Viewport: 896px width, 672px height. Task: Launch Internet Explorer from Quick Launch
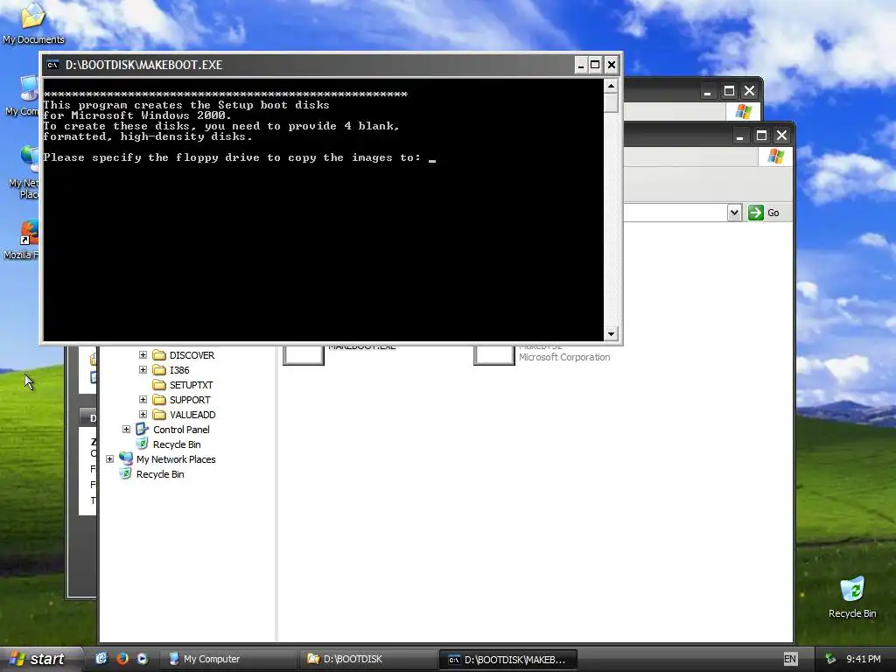click(x=101, y=659)
